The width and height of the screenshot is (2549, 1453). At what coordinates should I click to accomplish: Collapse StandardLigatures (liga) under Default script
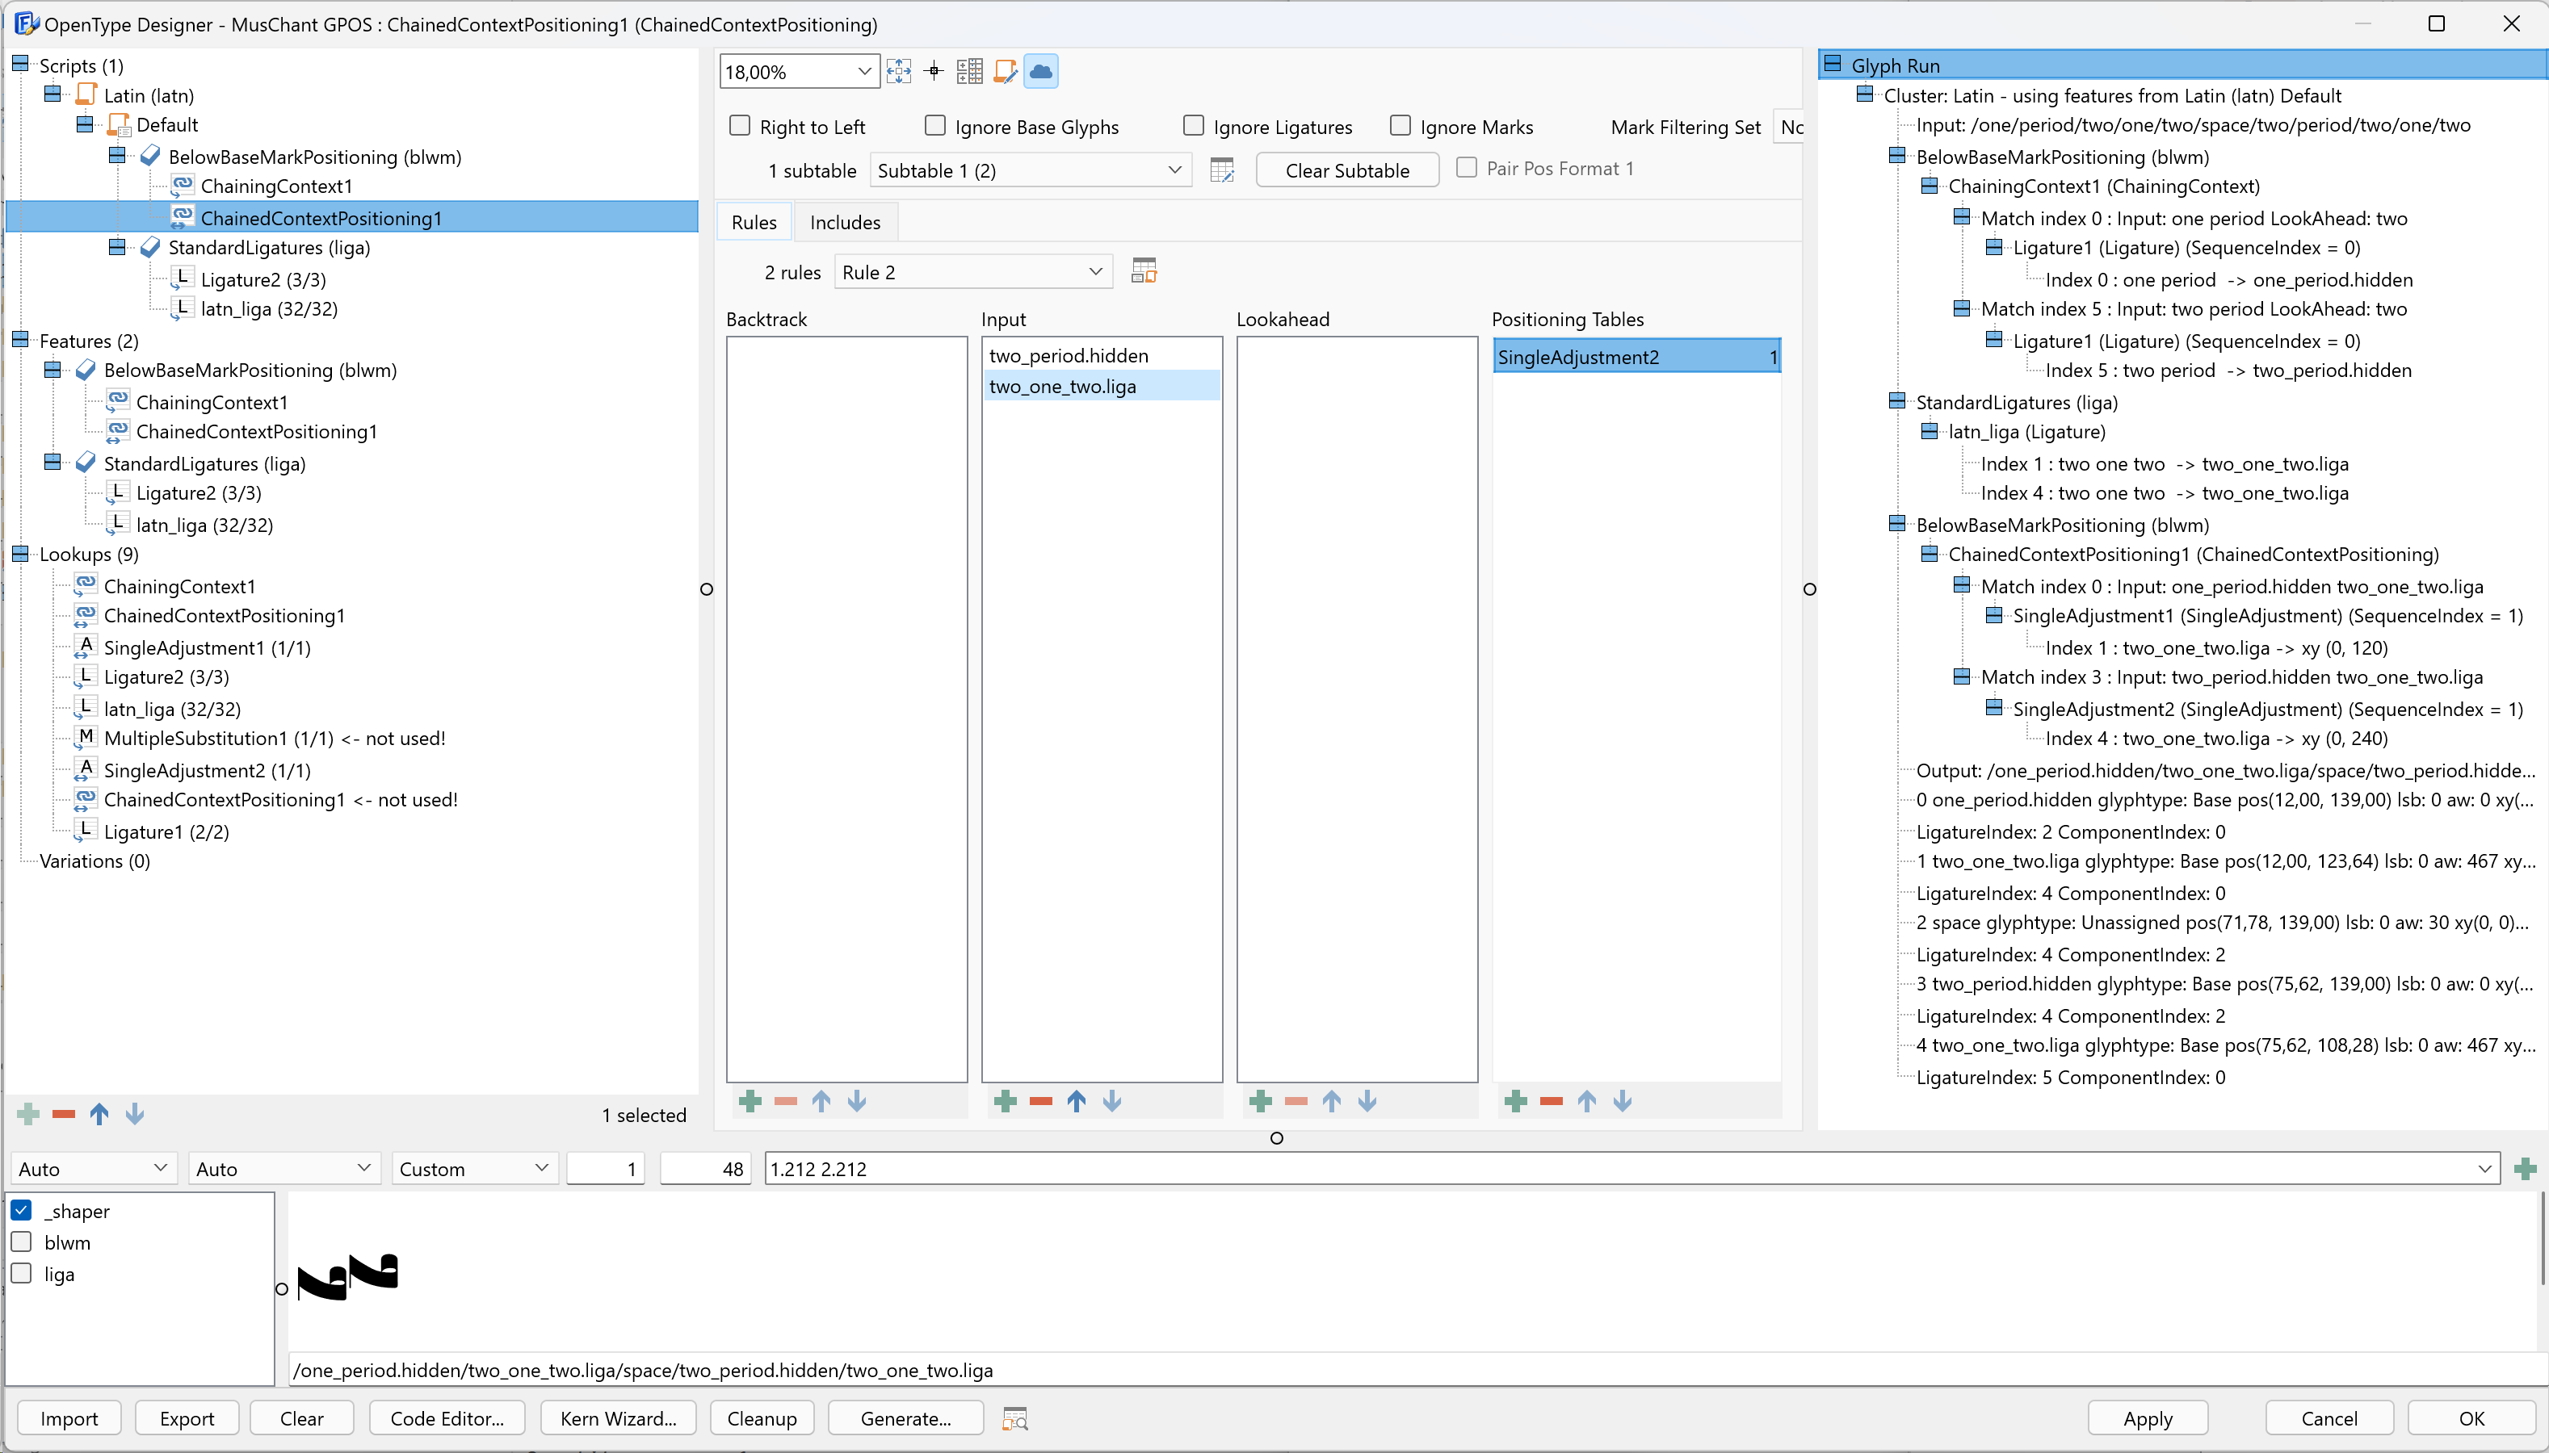tap(118, 246)
